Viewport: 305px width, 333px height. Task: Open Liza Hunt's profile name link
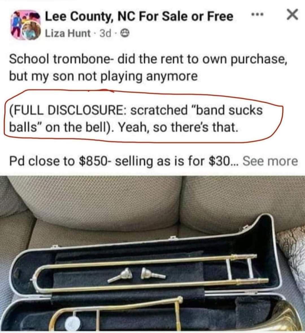pyautogui.click(x=67, y=33)
